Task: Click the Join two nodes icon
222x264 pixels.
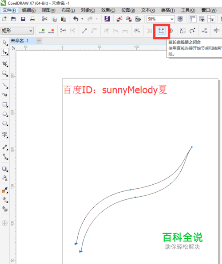Action: (x=63, y=31)
